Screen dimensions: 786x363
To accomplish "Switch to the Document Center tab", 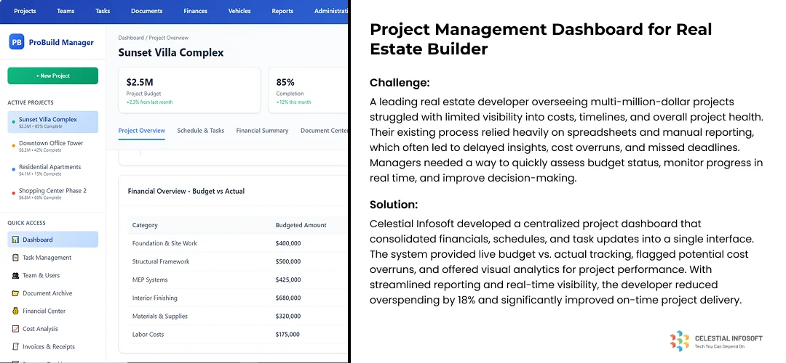I will pos(325,131).
